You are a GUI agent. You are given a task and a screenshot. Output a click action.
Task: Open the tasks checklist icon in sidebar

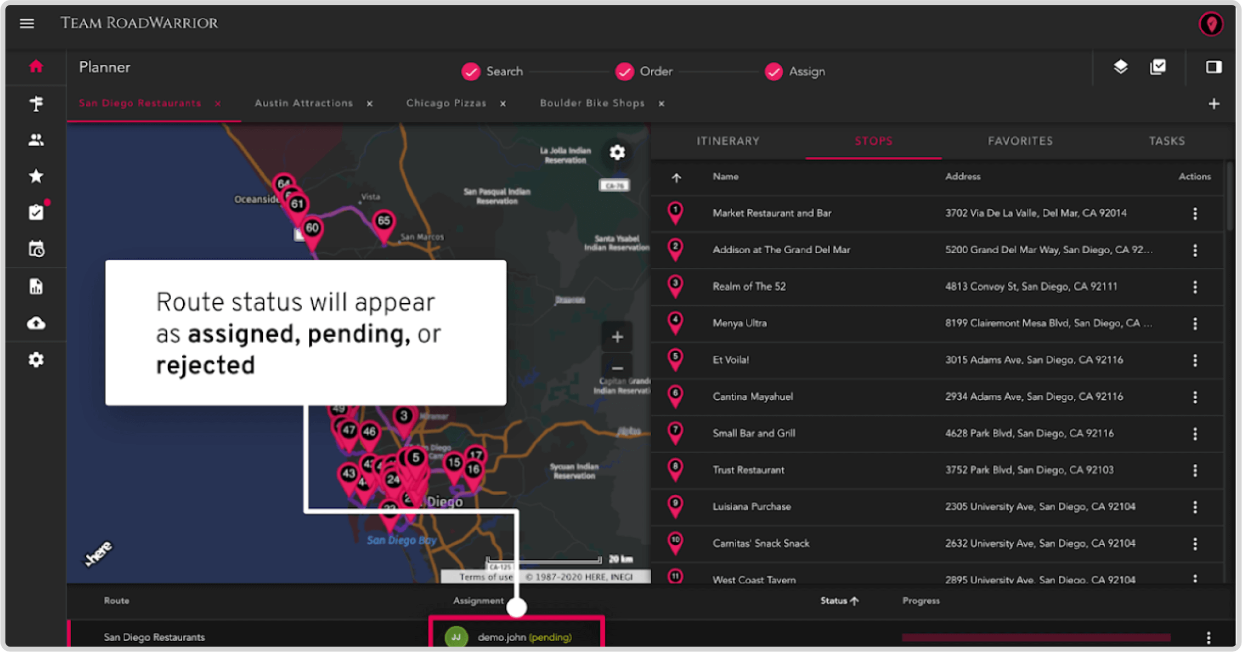[36, 212]
